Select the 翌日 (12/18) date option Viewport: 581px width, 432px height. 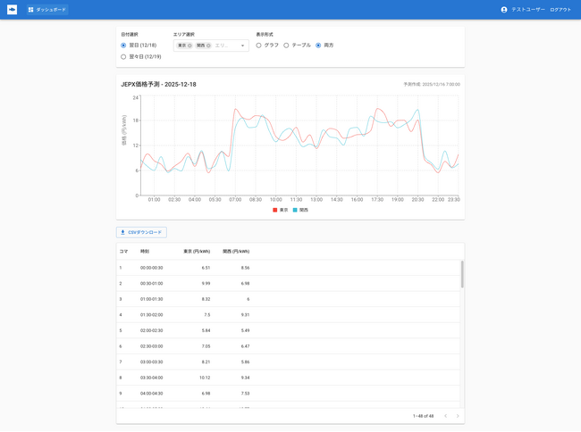pyautogui.click(x=124, y=45)
